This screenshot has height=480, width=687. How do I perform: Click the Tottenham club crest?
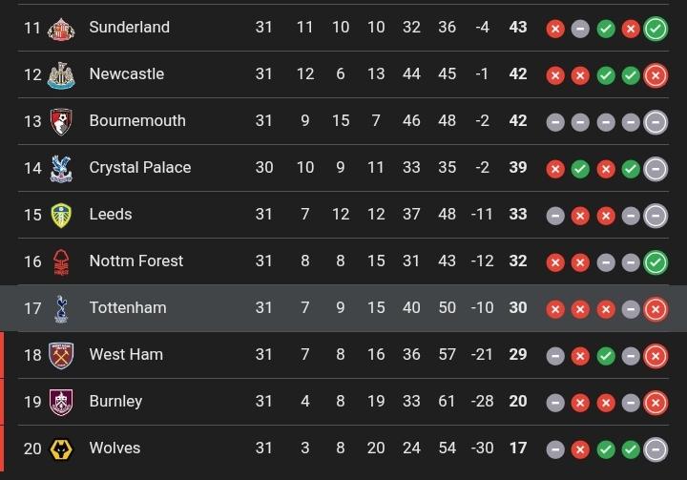(x=62, y=308)
